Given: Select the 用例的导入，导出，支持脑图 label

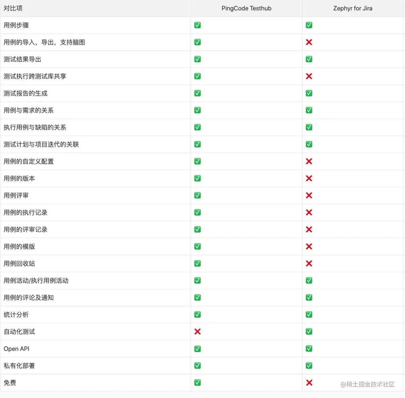Looking at the screenshot, I should pyautogui.click(x=44, y=42).
